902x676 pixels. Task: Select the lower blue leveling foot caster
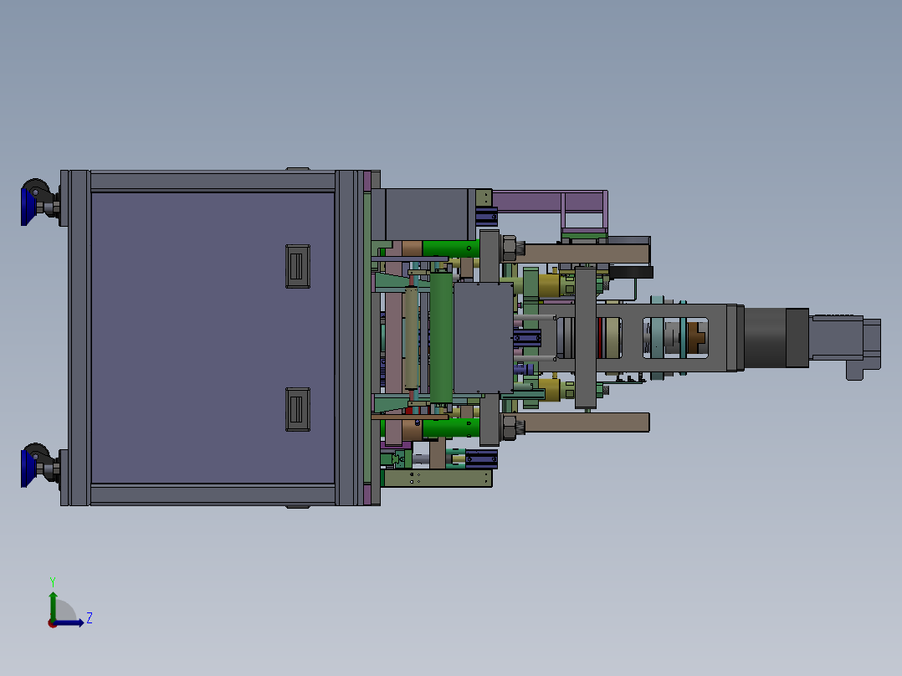tap(28, 469)
